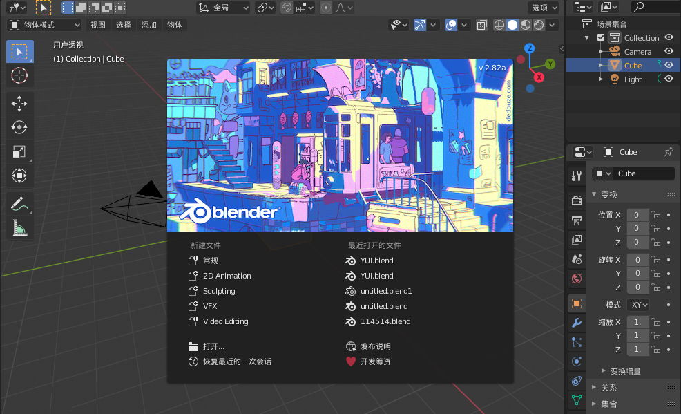Open the Physics properties tab

click(577, 361)
